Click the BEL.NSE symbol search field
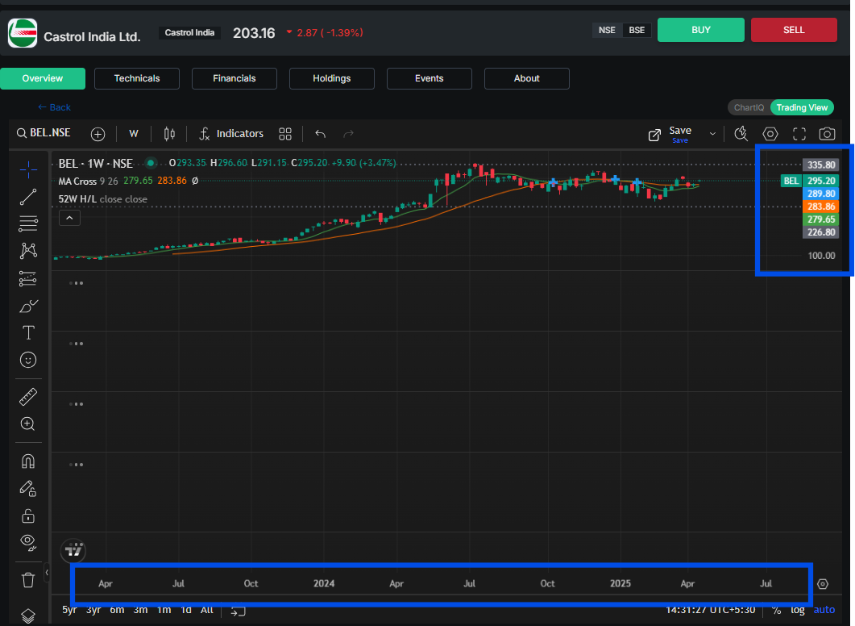Image resolution: width=855 pixels, height=626 pixels. (x=44, y=133)
